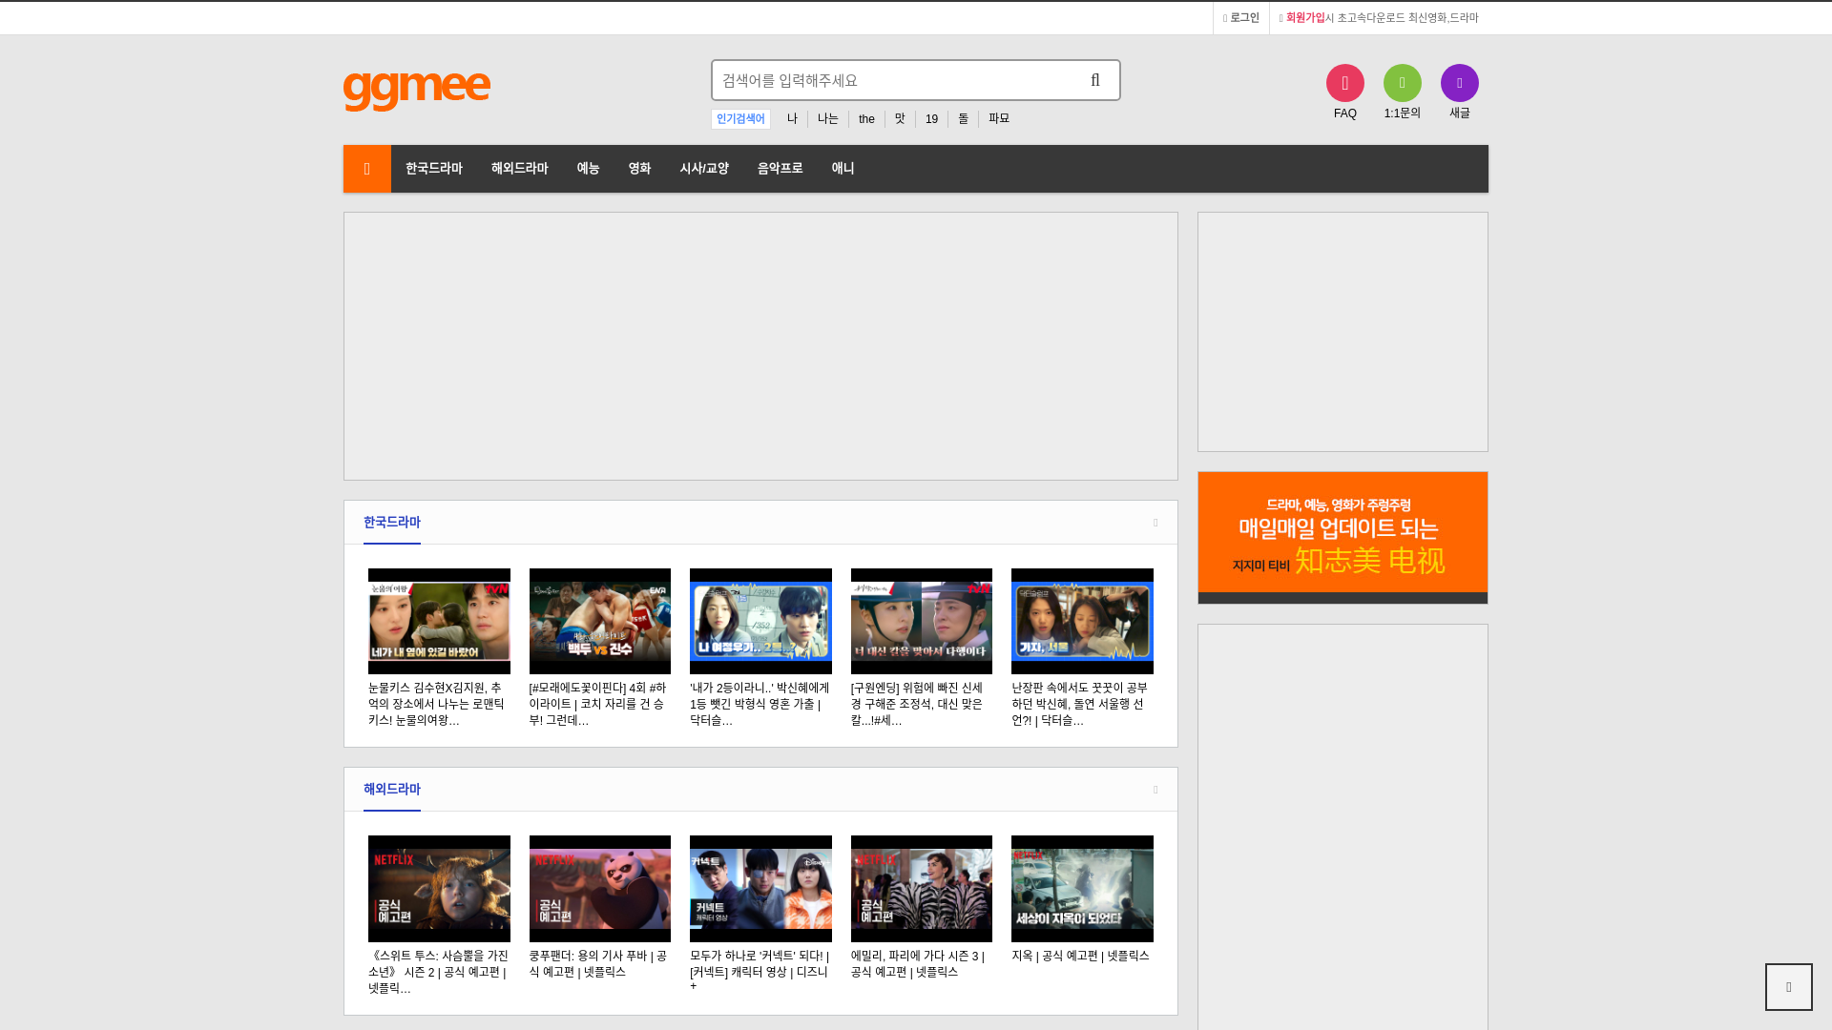The height and width of the screenshot is (1030, 1832).
Task: Open 구원엔딩 신세경 thumbnail
Action: [922, 622]
